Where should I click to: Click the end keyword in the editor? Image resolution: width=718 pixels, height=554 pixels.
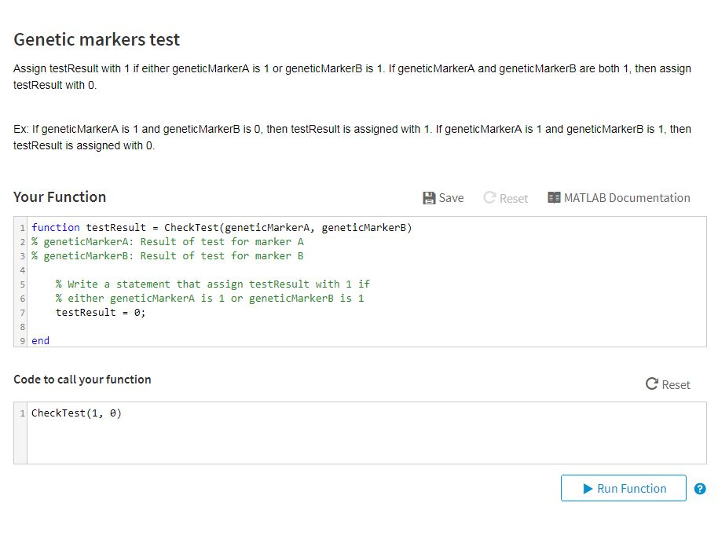[x=40, y=341]
